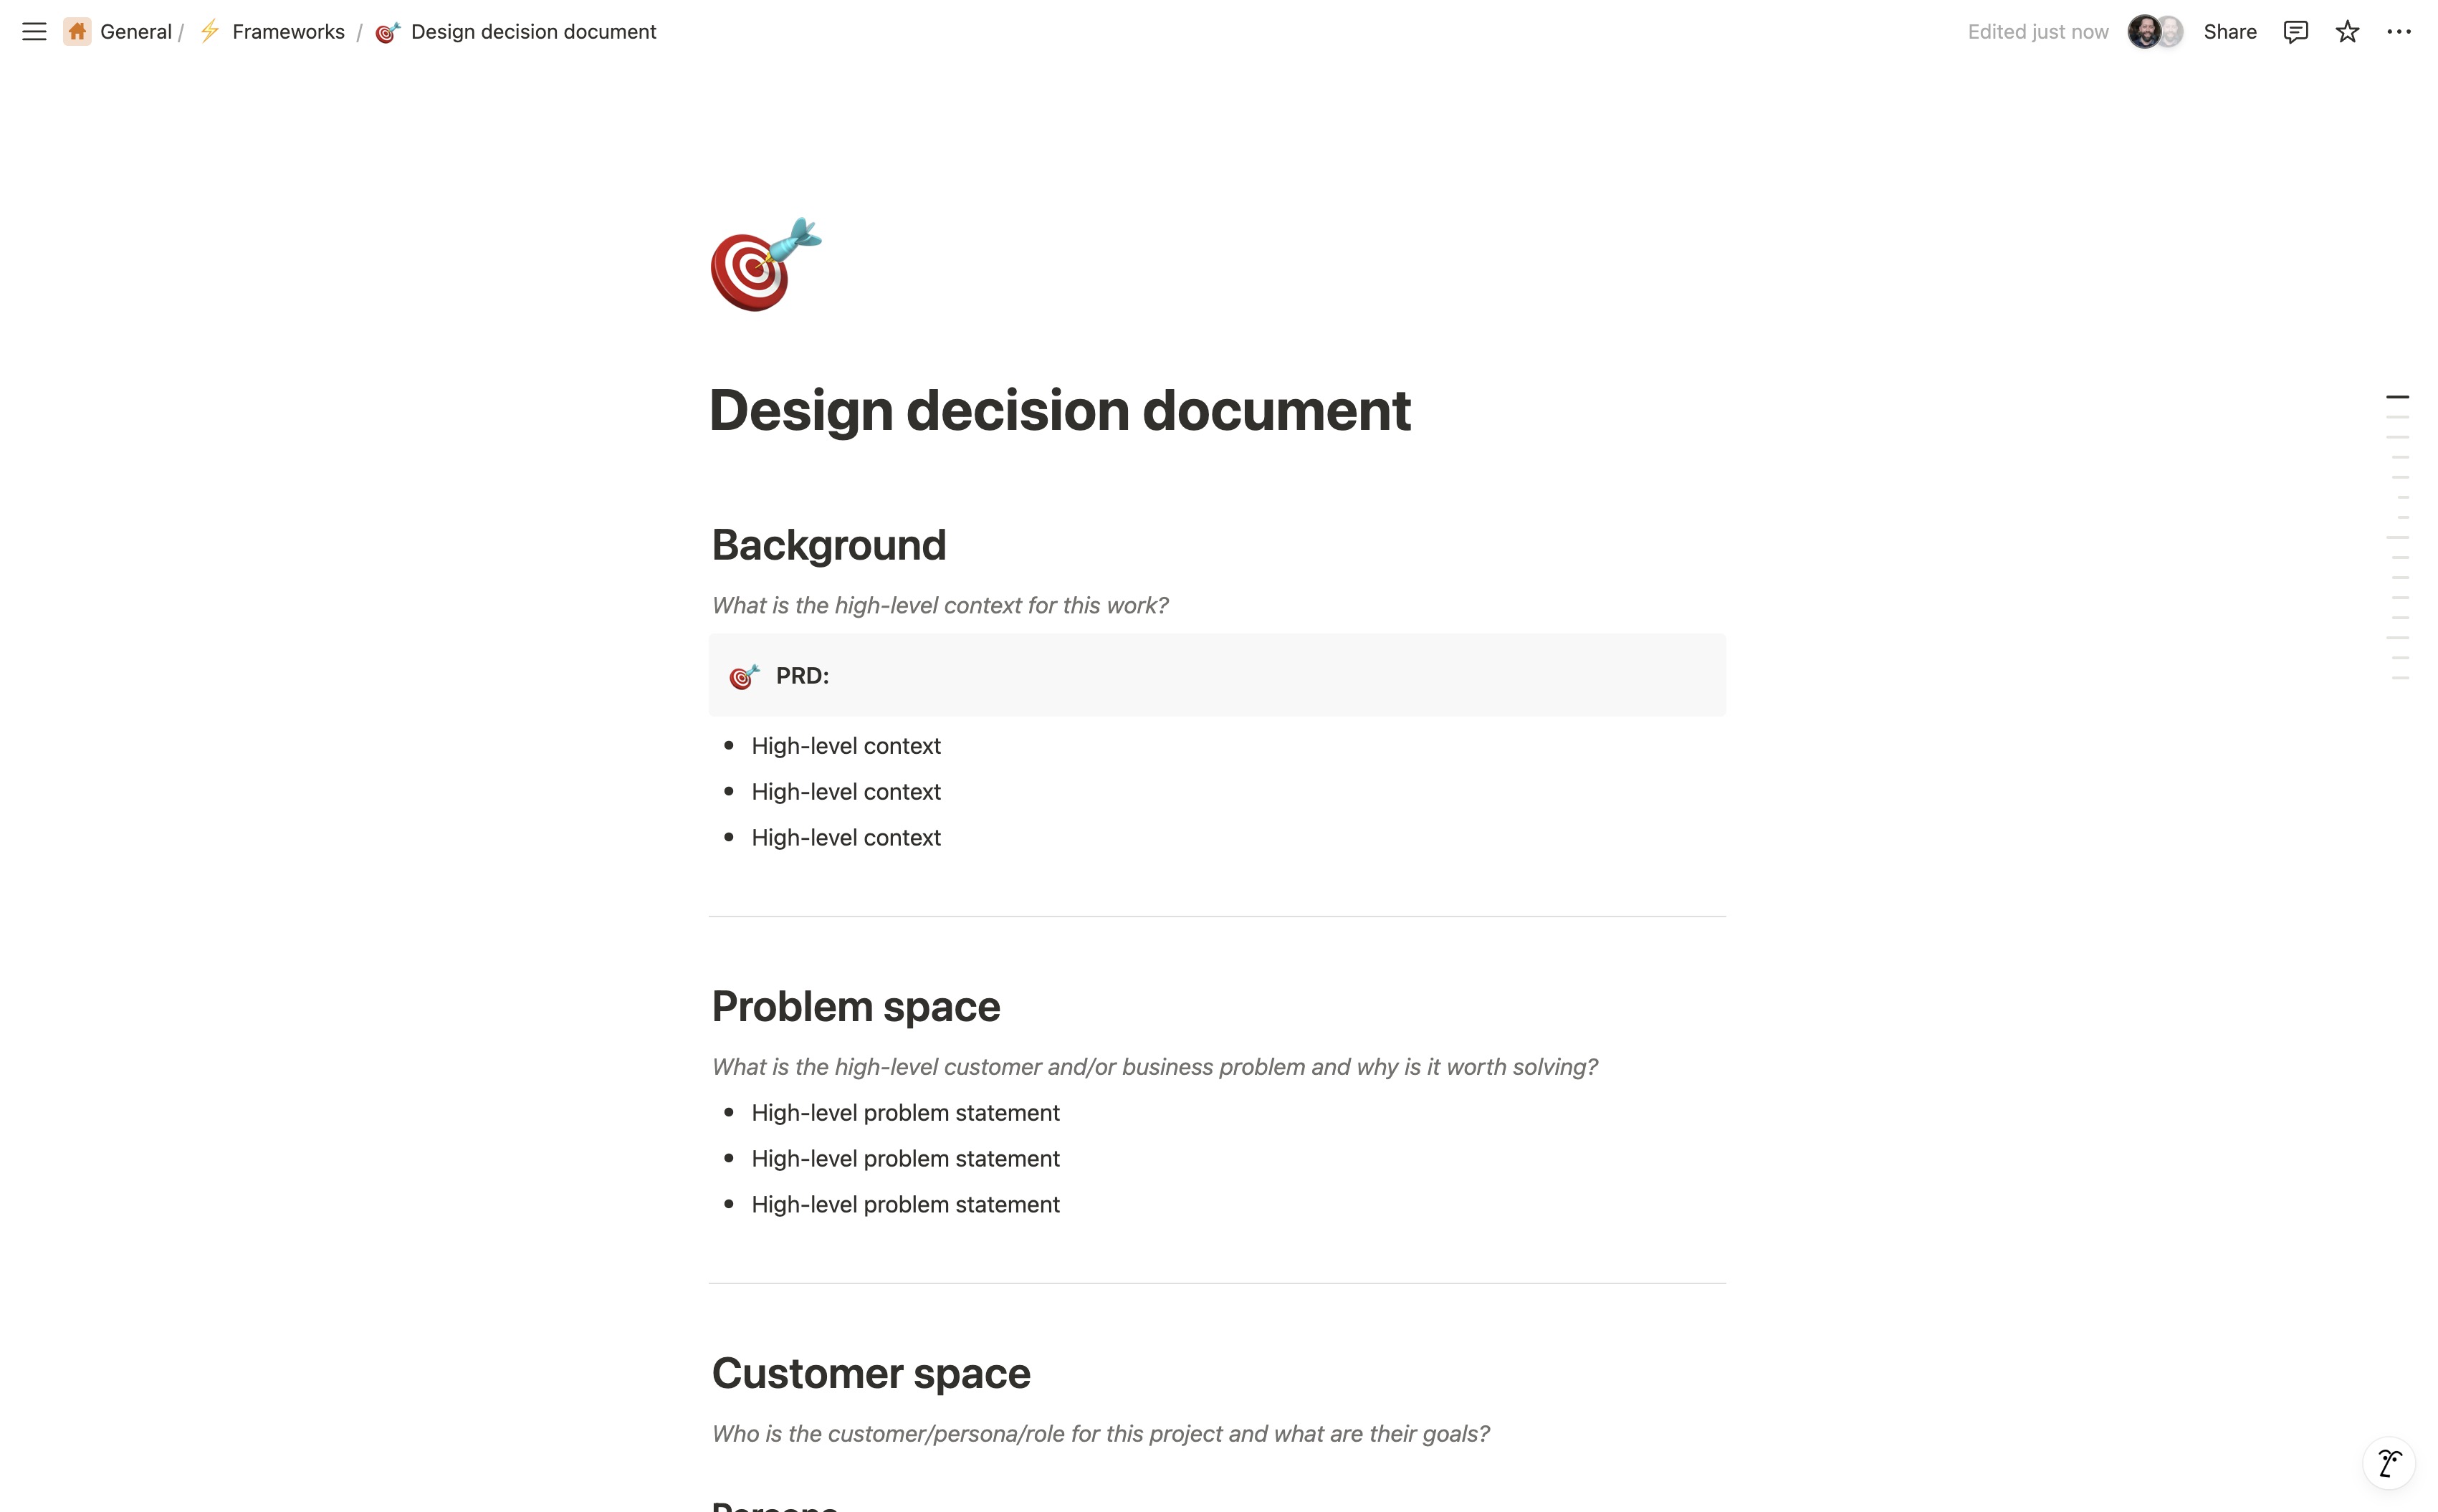Click the callout dartboard emoji icon
The image size is (2438, 1512).
[x=744, y=676]
